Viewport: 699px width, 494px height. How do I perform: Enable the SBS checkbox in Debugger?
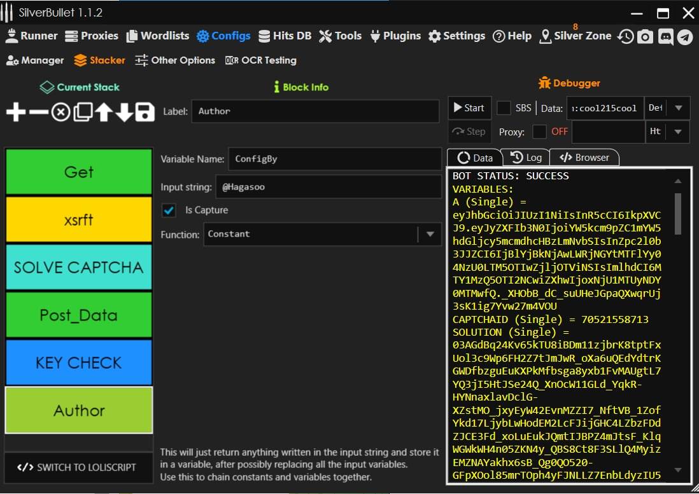pos(504,108)
